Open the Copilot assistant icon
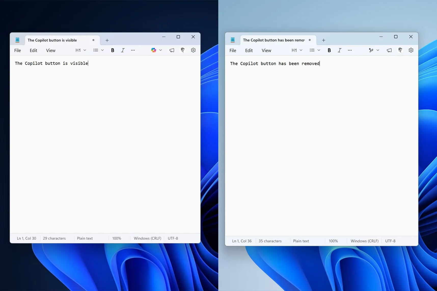The height and width of the screenshot is (291, 437). coord(154,50)
